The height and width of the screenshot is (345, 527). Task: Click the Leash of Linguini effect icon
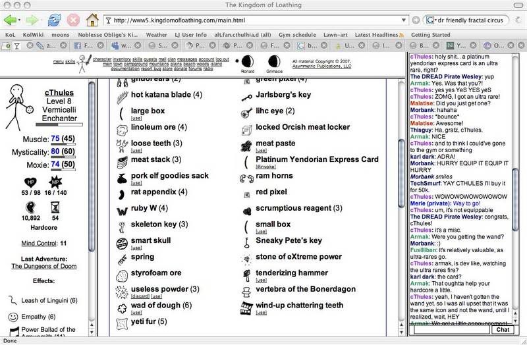[13, 301]
